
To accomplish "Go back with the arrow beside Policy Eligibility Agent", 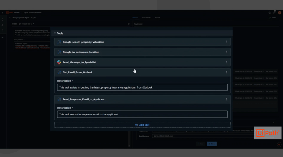I will (10, 18).
